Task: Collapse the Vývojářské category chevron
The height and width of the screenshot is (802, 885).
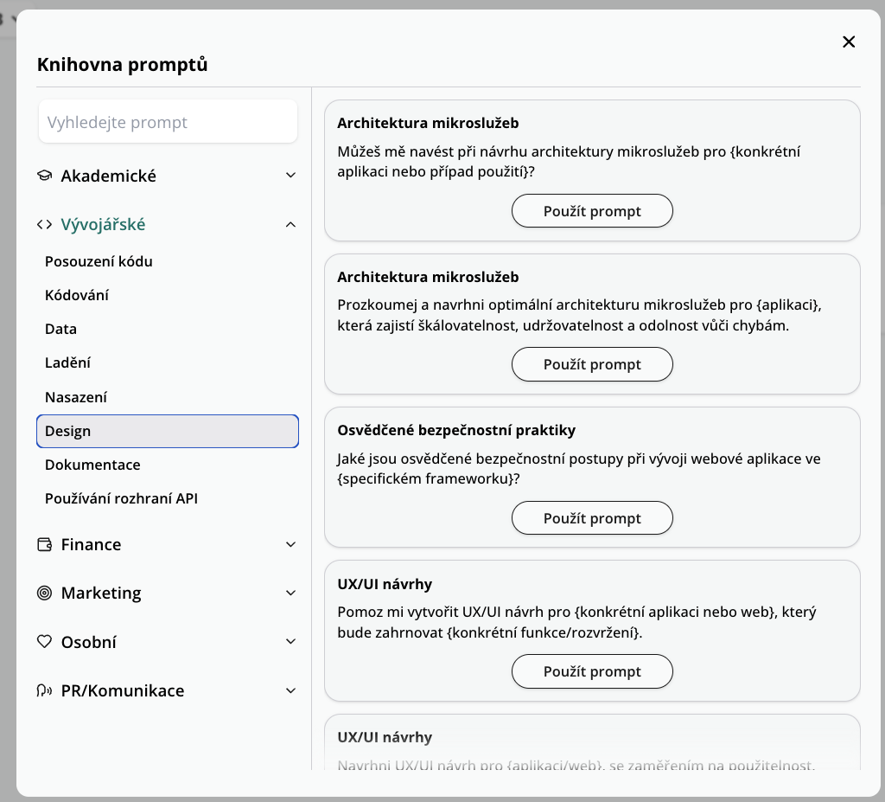Action: coord(290,224)
